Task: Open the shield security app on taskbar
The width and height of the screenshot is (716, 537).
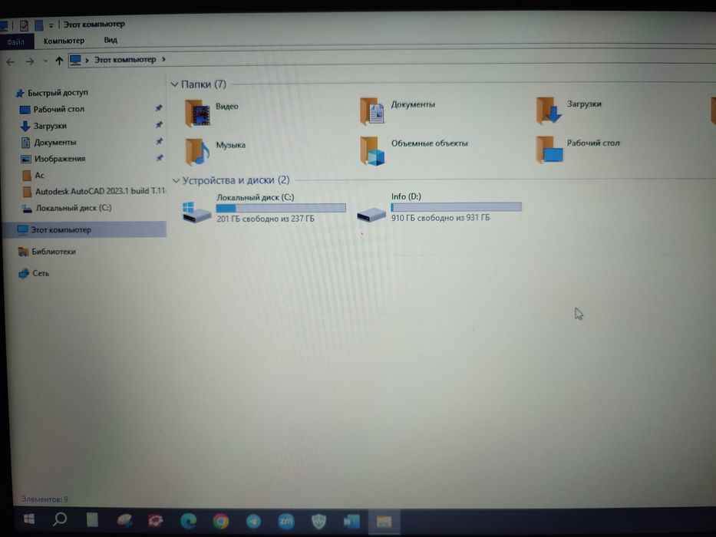Action: pyautogui.click(x=318, y=521)
